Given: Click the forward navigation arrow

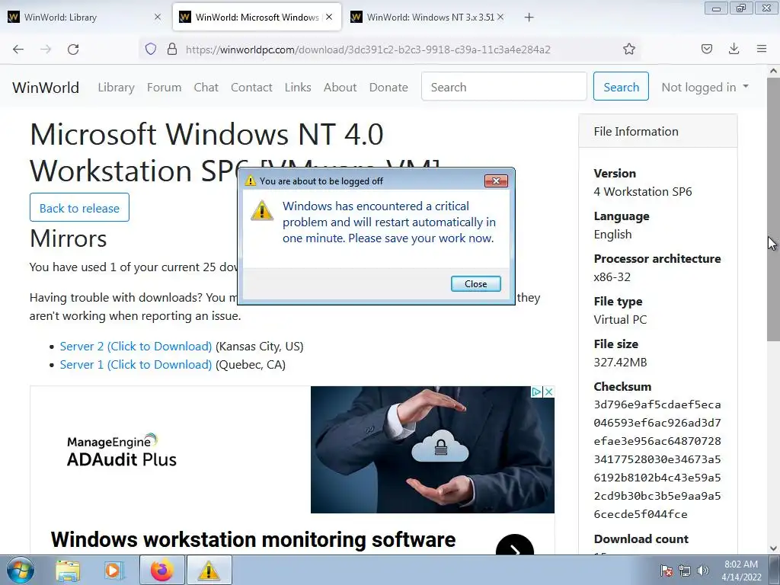Looking at the screenshot, I should click(46, 50).
